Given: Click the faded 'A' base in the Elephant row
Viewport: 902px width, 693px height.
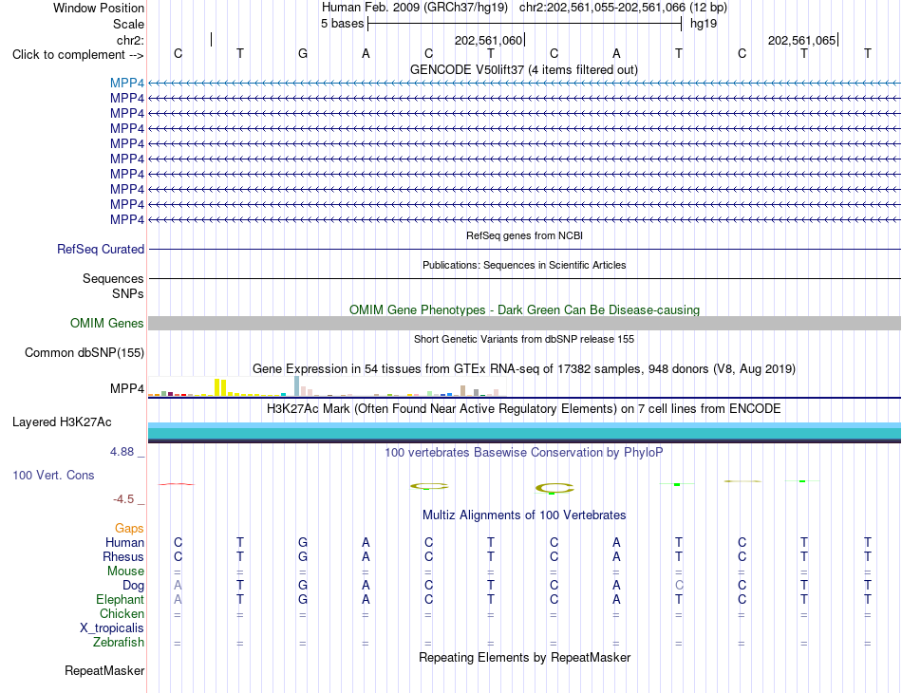Looking at the screenshot, I should (178, 600).
